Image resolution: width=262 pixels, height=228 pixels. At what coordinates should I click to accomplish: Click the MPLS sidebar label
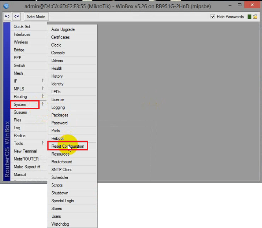pos(19,89)
